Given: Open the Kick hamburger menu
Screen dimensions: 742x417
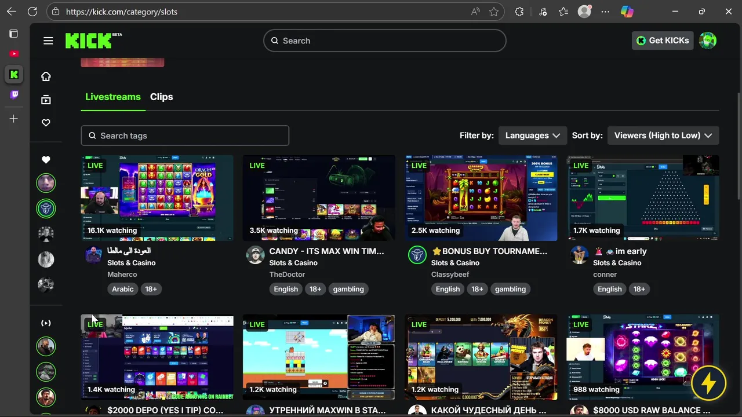Looking at the screenshot, I should coord(48,41).
